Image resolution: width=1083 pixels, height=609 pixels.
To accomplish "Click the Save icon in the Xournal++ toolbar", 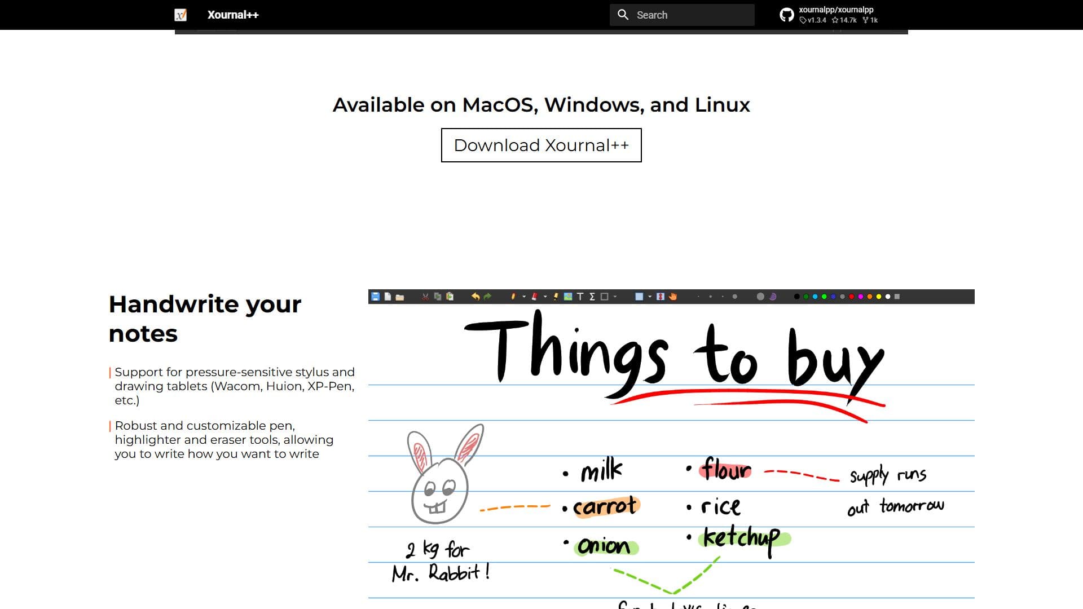I will coord(376,297).
